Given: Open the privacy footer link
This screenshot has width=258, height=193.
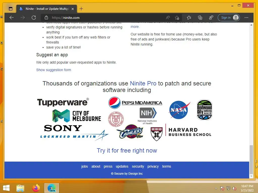Looking at the screenshot, I should [153, 166].
